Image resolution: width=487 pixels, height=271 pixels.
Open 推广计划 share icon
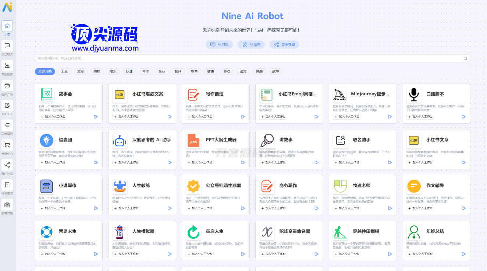point(7,165)
